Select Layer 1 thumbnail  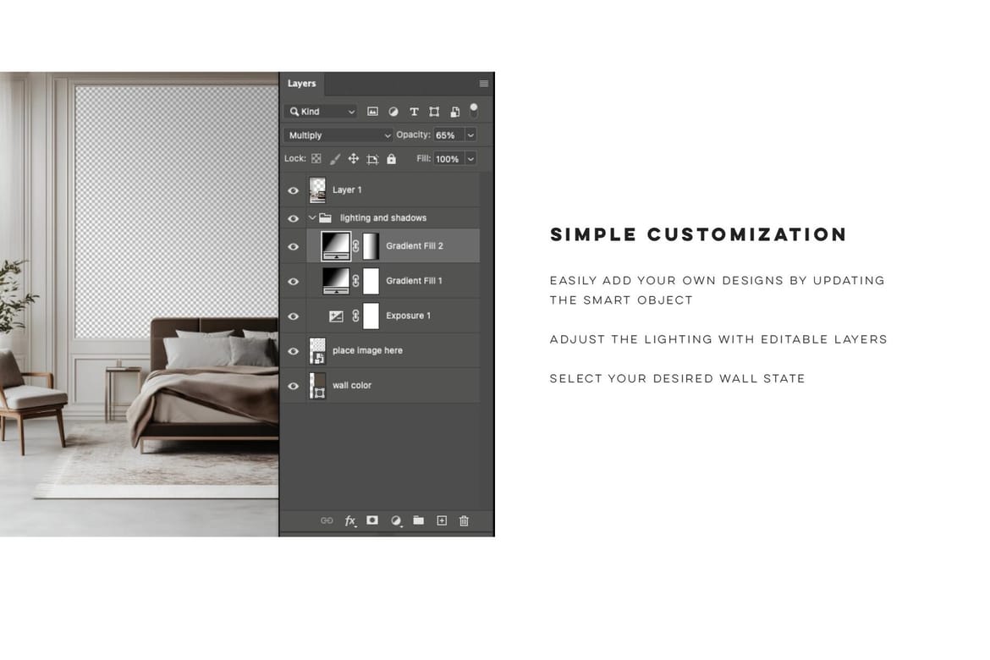[317, 190]
